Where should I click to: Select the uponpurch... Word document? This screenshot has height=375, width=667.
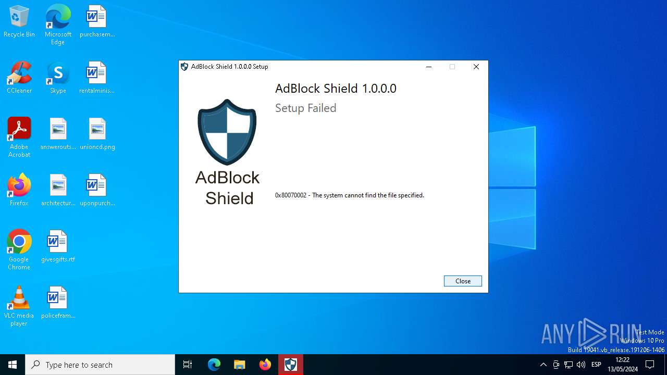click(x=97, y=191)
